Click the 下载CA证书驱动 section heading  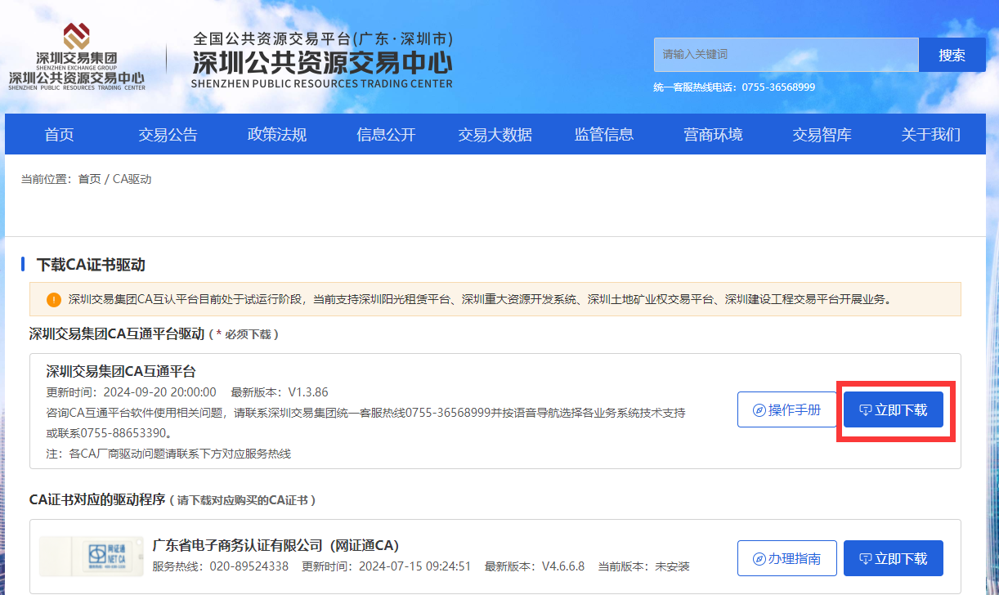tap(91, 265)
